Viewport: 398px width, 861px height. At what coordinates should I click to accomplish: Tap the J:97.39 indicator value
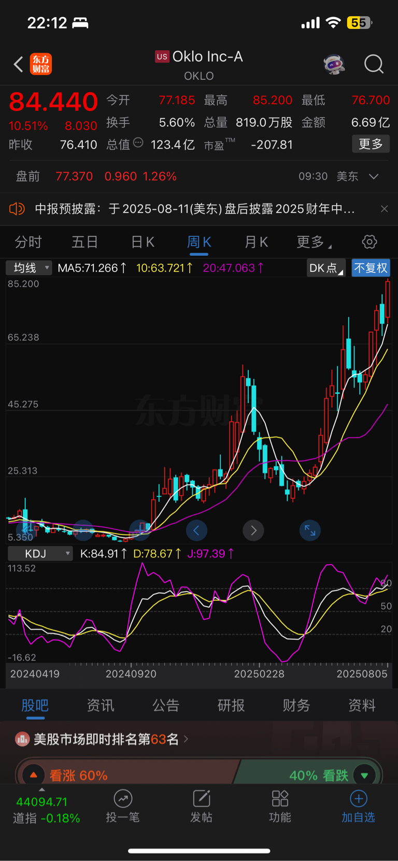[x=211, y=554]
